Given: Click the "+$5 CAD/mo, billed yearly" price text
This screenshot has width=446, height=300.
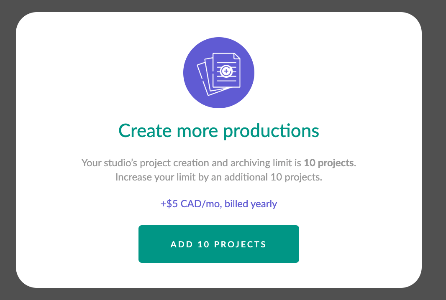Looking at the screenshot, I should pos(219,204).
